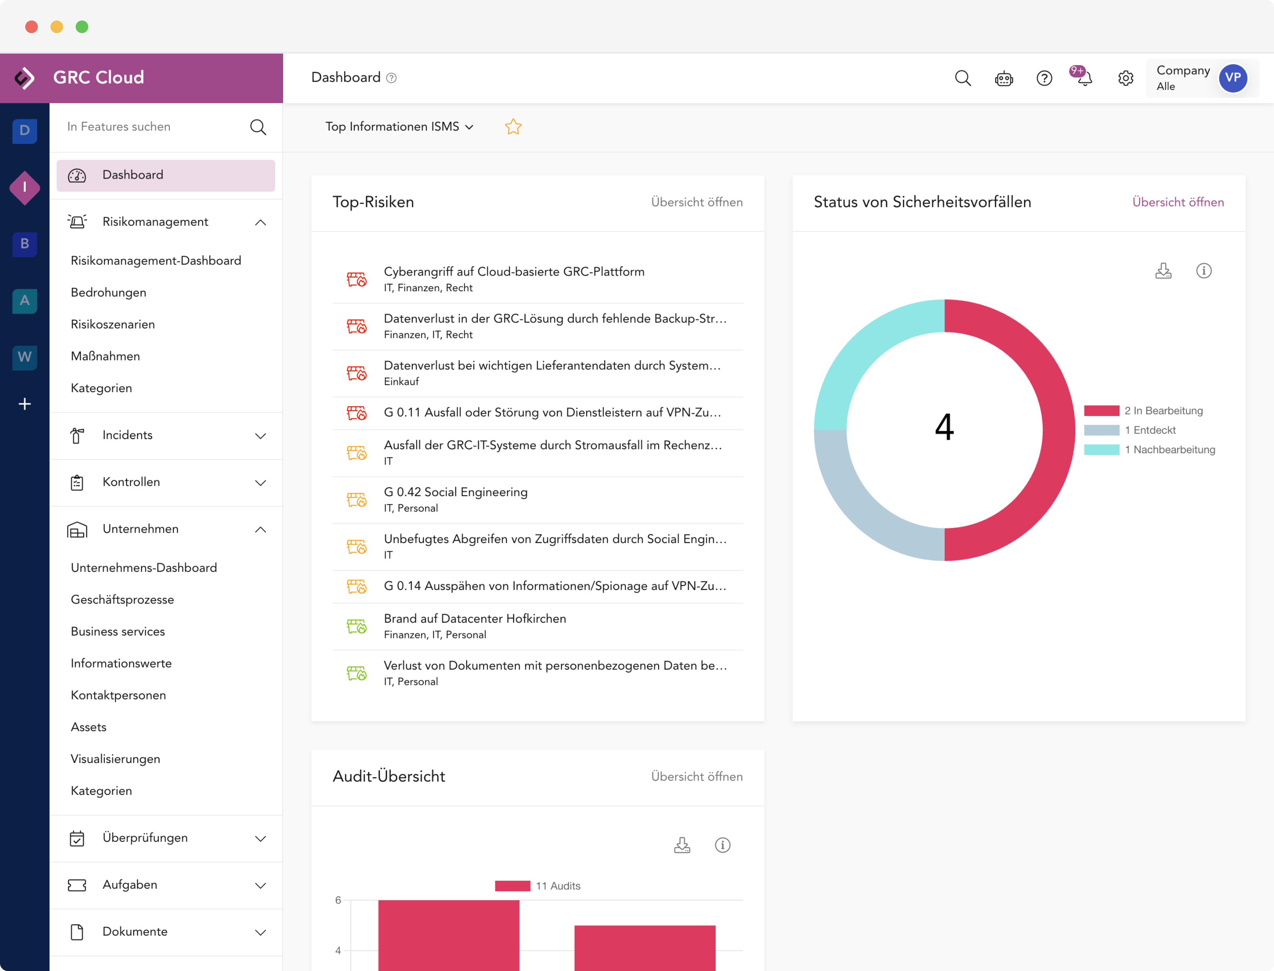Go to Geschäftsprozesse menu item
The height and width of the screenshot is (971, 1274).
[122, 599]
